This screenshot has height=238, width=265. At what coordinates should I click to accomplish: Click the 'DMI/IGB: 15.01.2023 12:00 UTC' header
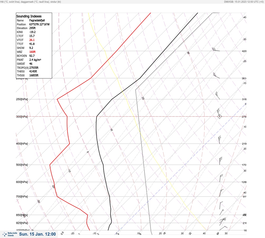click(244, 2)
